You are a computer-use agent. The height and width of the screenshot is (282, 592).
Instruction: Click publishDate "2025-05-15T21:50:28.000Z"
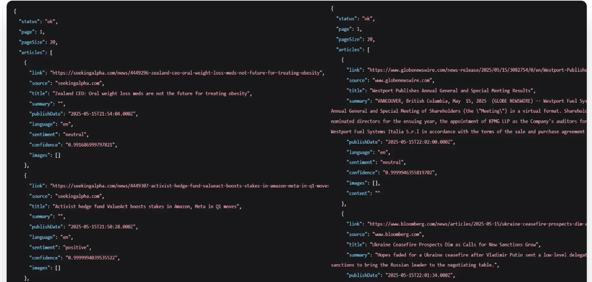pyautogui.click(x=102, y=227)
